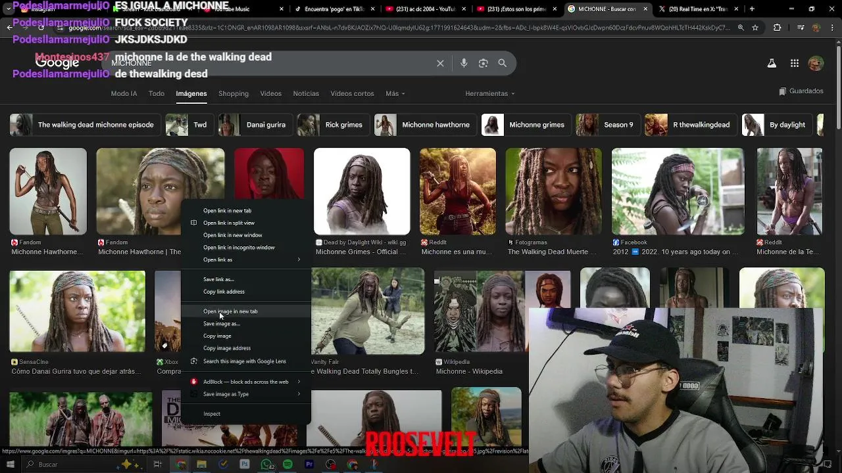Open the Google apps grid
The image size is (842, 473).
coord(795,63)
